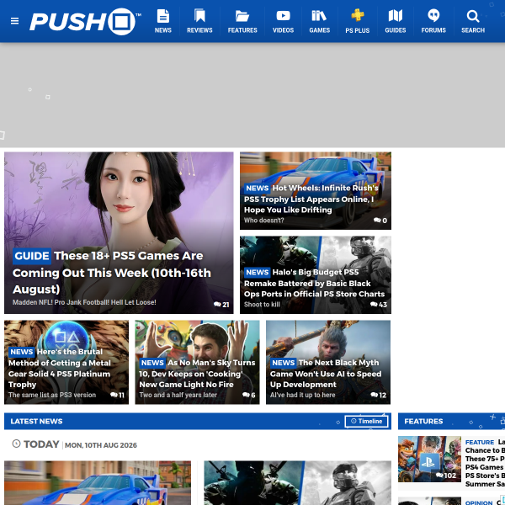
Task: Click the 'Who doesn't?' subtitle text
Action: 263,221
